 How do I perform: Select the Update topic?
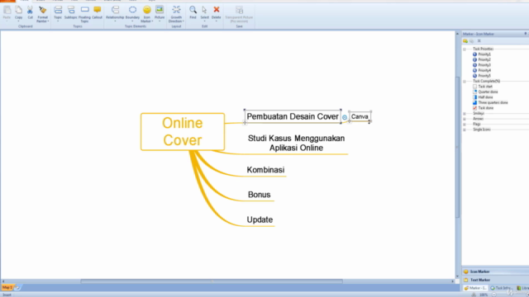(x=260, y=219)
